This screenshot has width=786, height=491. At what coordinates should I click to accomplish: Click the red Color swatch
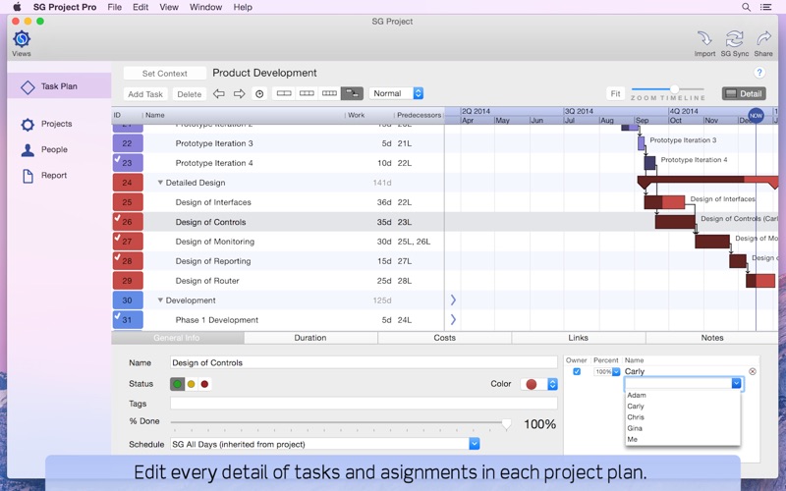click(x=532, y=384)
